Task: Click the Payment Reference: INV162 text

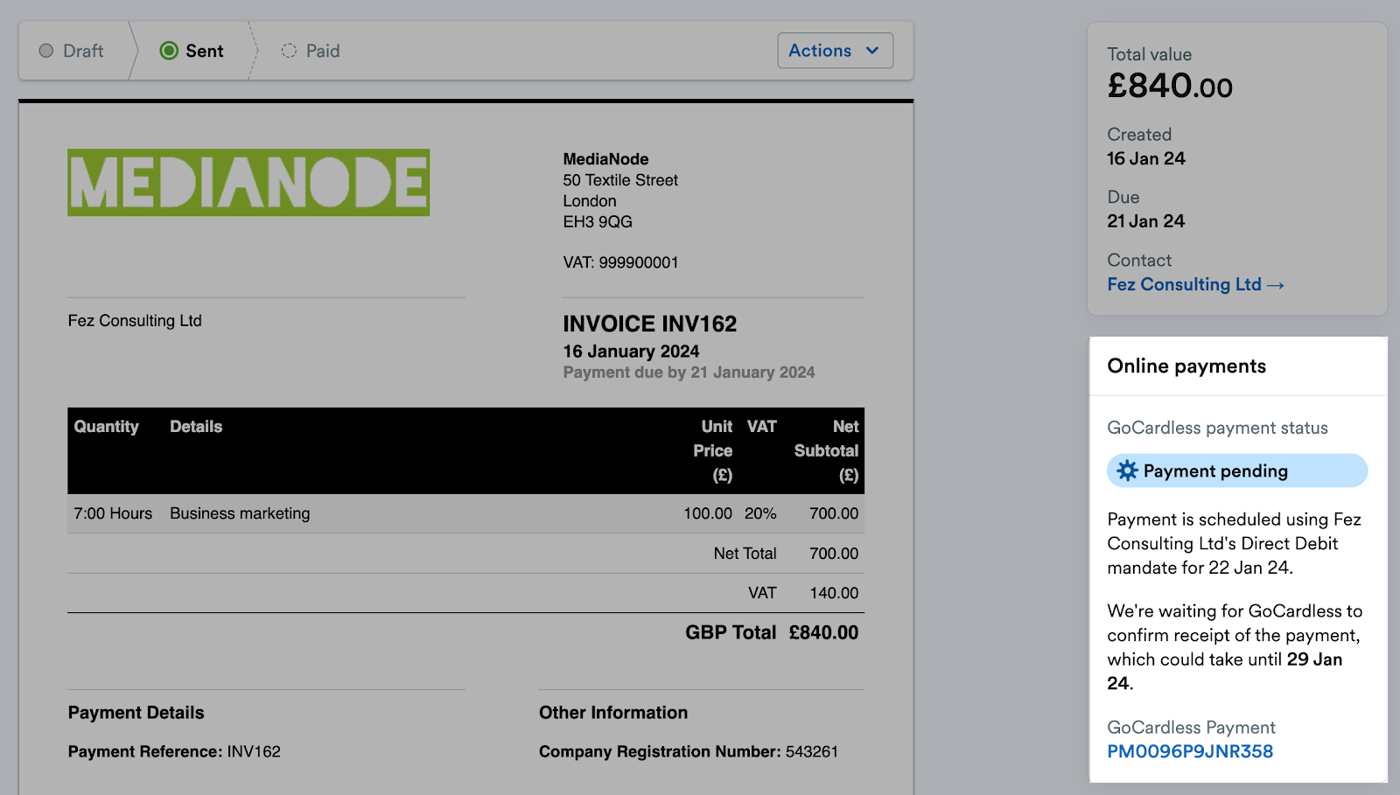Action: click(174, 751)
